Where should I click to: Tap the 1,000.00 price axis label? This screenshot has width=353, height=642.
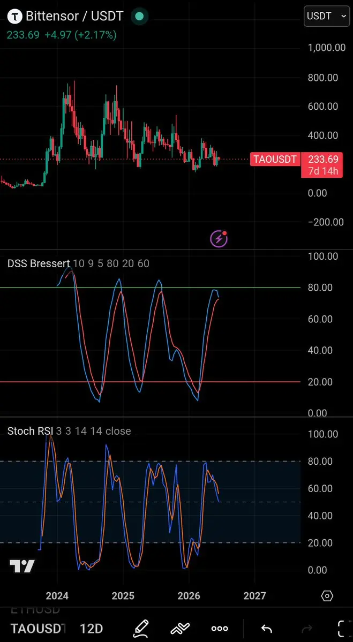click(x=327, y=48)
